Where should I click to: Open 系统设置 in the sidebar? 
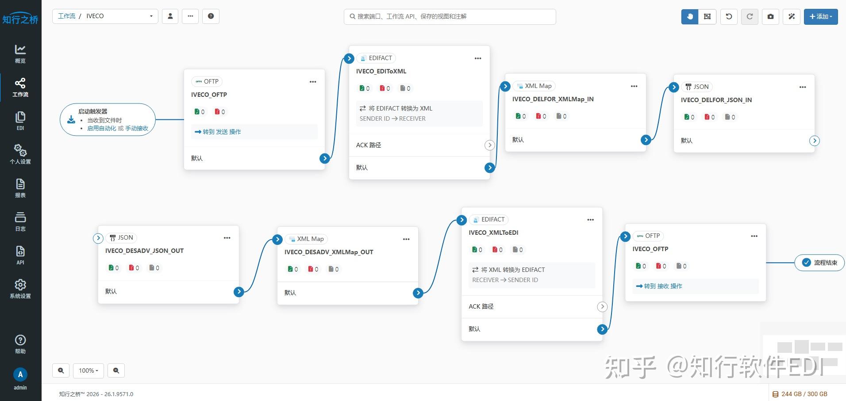tap(20, 289)
